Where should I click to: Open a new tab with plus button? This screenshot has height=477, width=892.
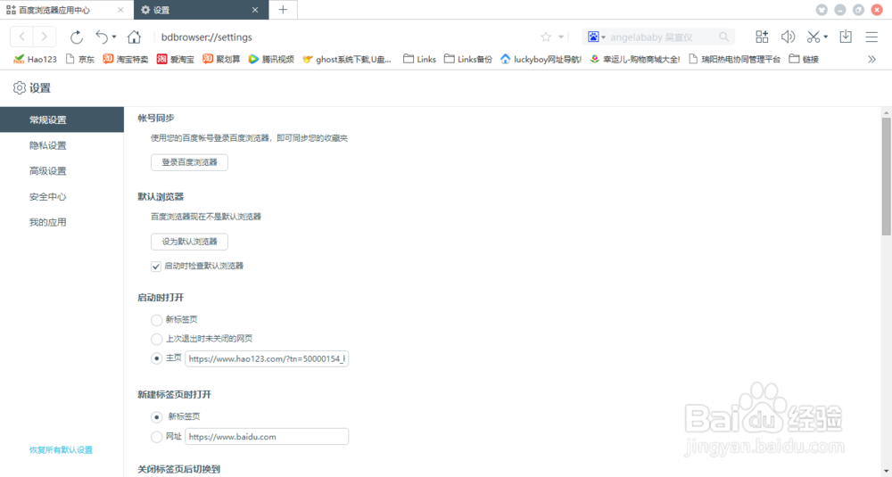click(283, 10)
